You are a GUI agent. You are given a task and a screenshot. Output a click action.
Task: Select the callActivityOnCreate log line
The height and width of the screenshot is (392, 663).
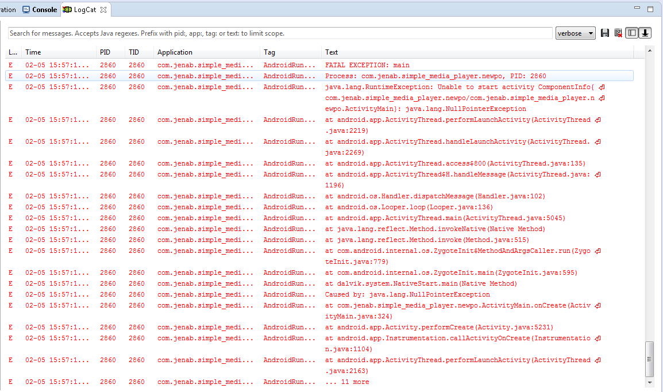tap(319, 343)
